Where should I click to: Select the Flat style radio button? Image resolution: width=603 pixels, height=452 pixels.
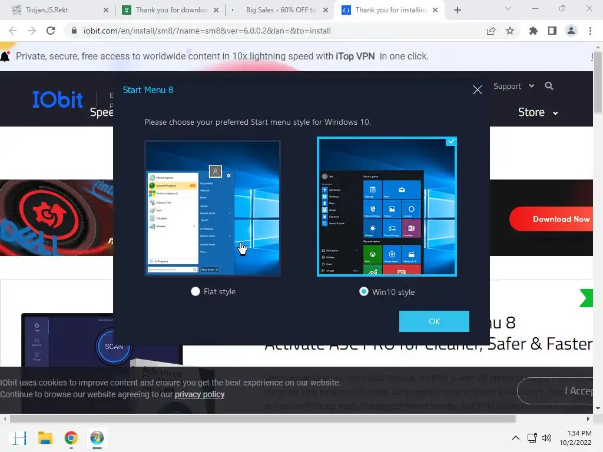196,291
